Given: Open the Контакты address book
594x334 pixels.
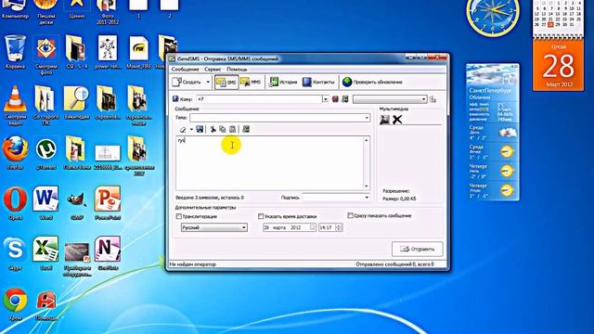Looking at the screenshot, I should [318, 82].
